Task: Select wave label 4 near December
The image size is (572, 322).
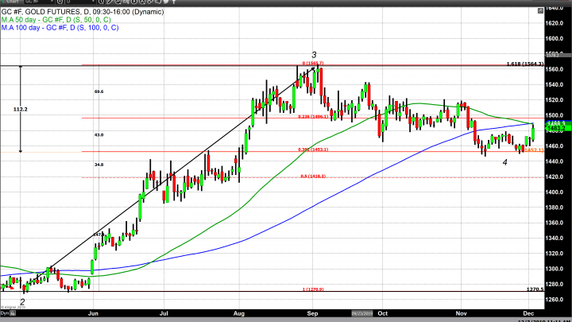Action: [504, 162]
